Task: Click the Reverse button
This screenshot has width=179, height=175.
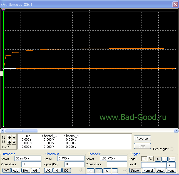Action: [142, 139]
